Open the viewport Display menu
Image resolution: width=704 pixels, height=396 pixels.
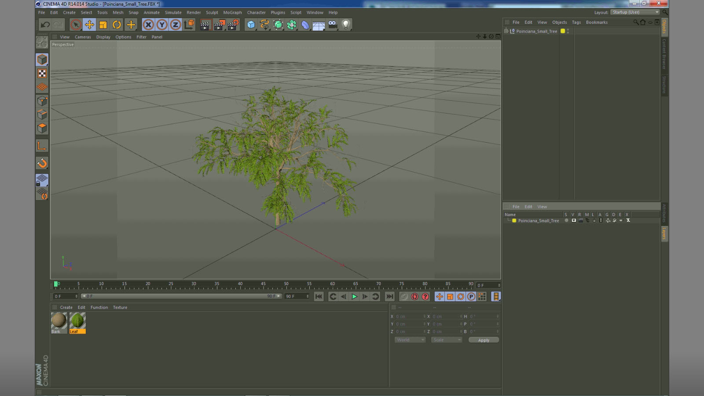(x=103, y=37)
